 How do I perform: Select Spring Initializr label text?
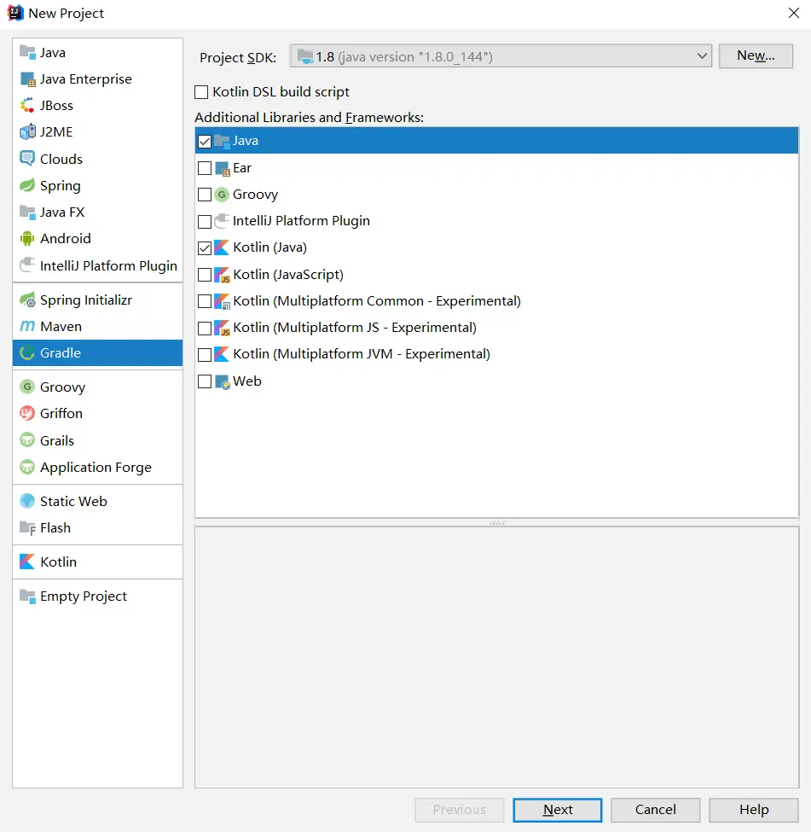(x=86, y=300)
